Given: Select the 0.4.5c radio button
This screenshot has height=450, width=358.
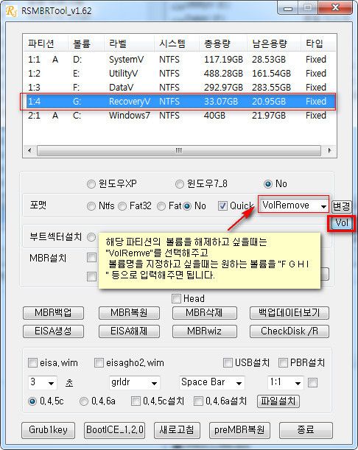Looking at the screenshot, I should pos(32,401).
